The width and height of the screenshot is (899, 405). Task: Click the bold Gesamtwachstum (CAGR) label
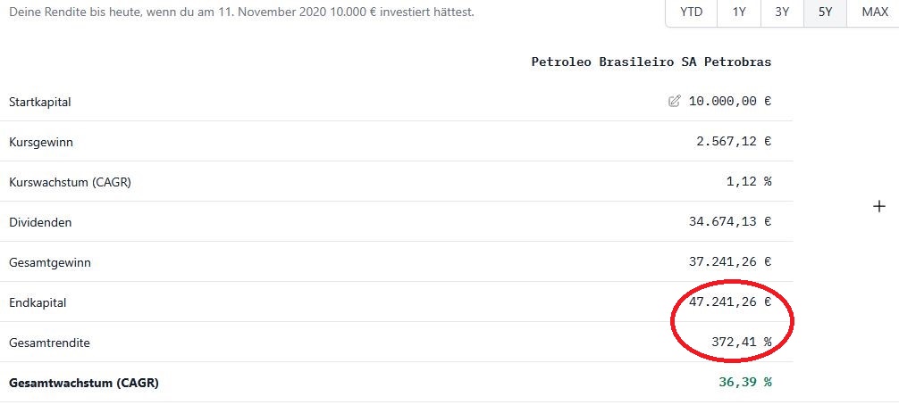[x=84, y=383]
